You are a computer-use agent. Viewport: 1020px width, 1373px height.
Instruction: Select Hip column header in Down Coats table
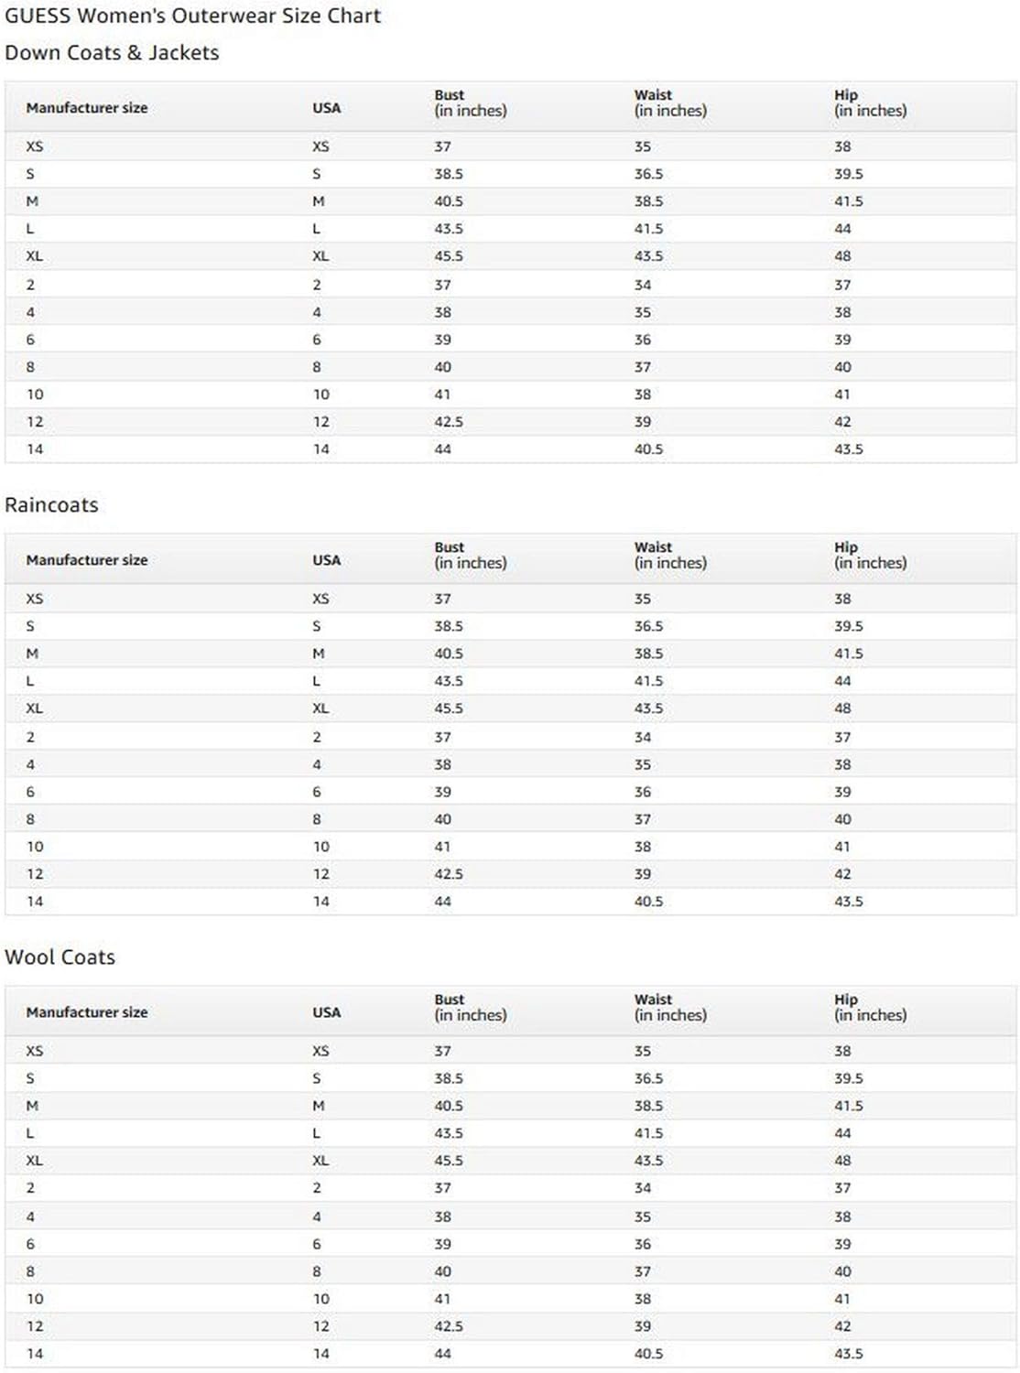click(x=870, y=103)
